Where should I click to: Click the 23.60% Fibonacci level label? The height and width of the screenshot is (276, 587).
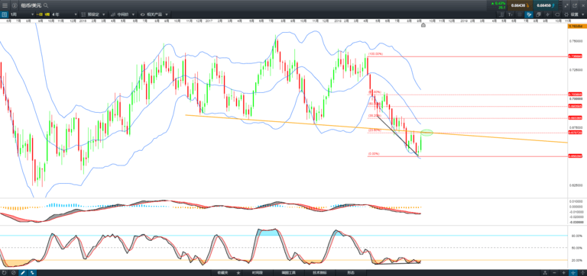(375, 130)
